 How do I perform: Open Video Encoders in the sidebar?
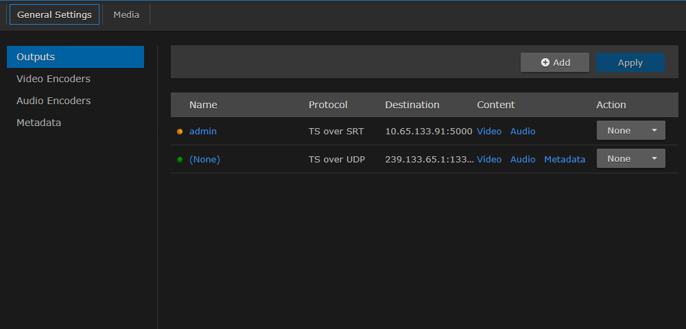pos(54,79)
